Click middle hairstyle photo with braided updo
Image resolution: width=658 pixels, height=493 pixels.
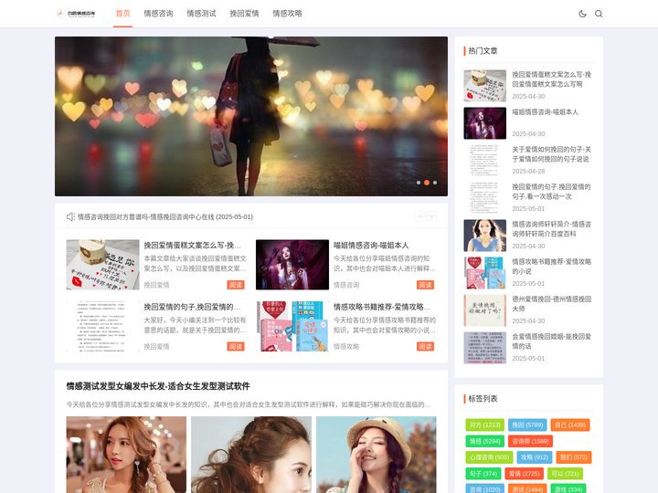tap(251, 455)
